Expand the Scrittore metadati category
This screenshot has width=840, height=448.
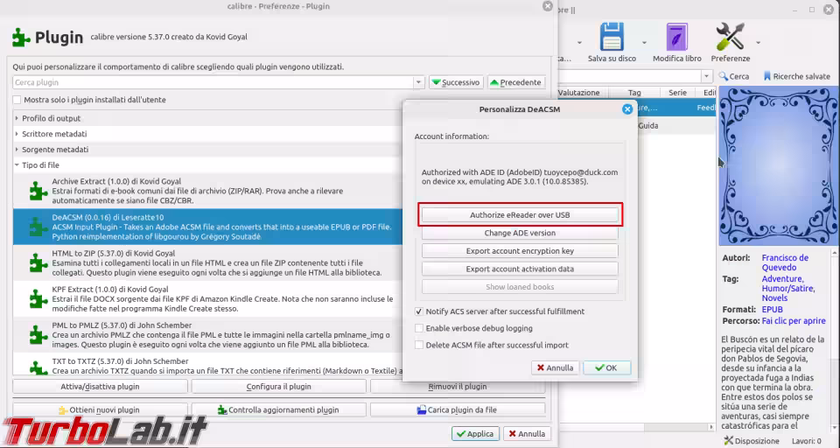pyautogui.click(x=17, y=134)
